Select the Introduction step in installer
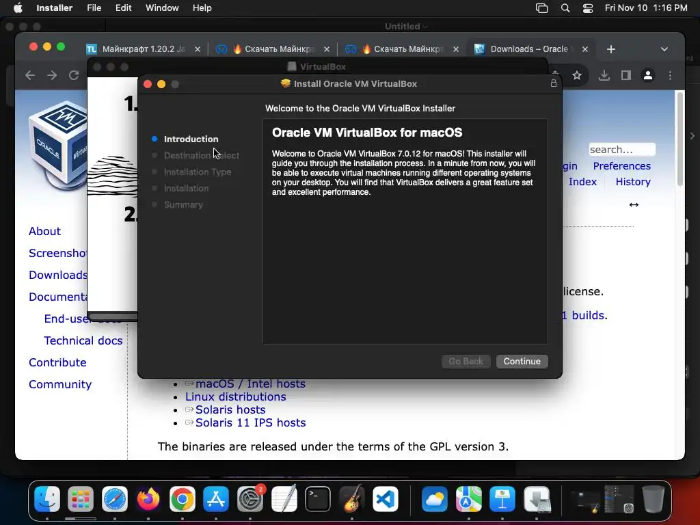This screenshot has height=525, width=700. (191, 139)
